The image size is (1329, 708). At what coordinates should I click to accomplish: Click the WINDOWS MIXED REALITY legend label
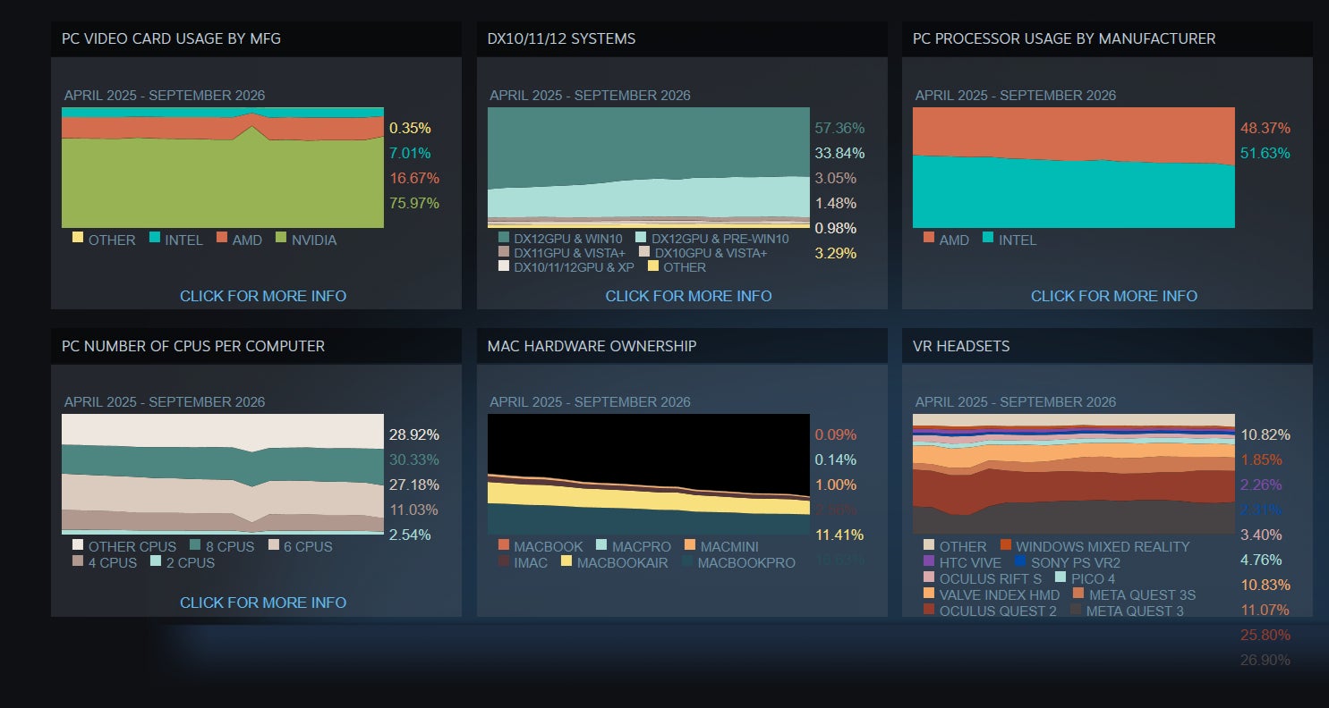pyautogui.click(x=1103, y=546)
